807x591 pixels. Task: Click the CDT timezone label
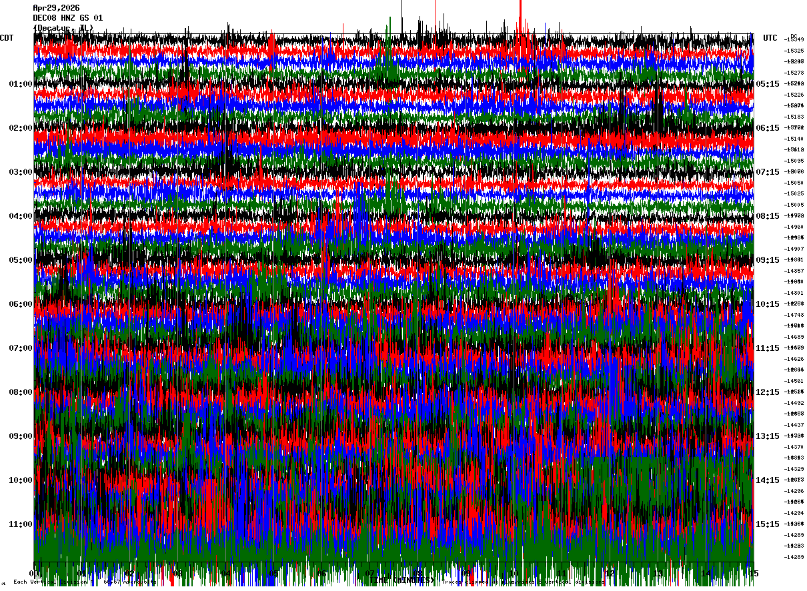7,38
